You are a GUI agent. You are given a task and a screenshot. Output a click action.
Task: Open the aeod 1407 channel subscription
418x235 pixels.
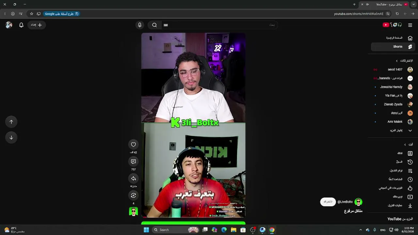point(393,70)
